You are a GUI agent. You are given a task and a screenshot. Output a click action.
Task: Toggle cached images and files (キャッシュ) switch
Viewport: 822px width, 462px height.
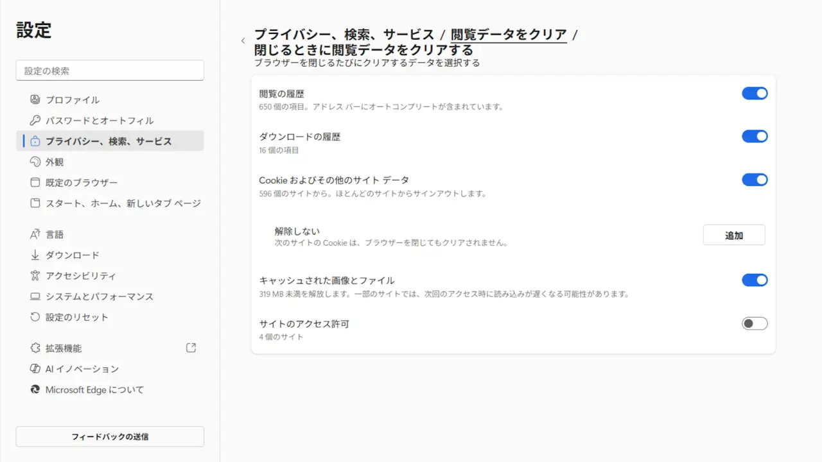(755, 280)
